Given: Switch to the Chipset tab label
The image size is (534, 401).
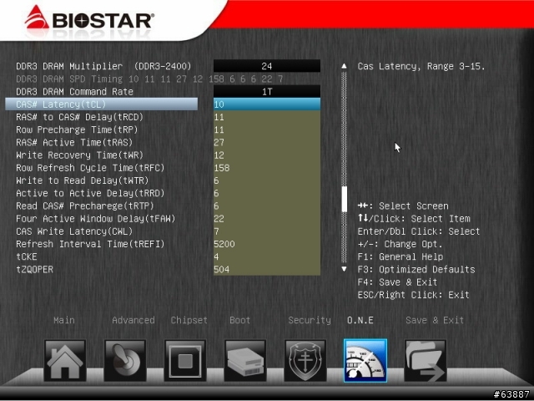Looking at the screenshot, I should pos(189,320).
